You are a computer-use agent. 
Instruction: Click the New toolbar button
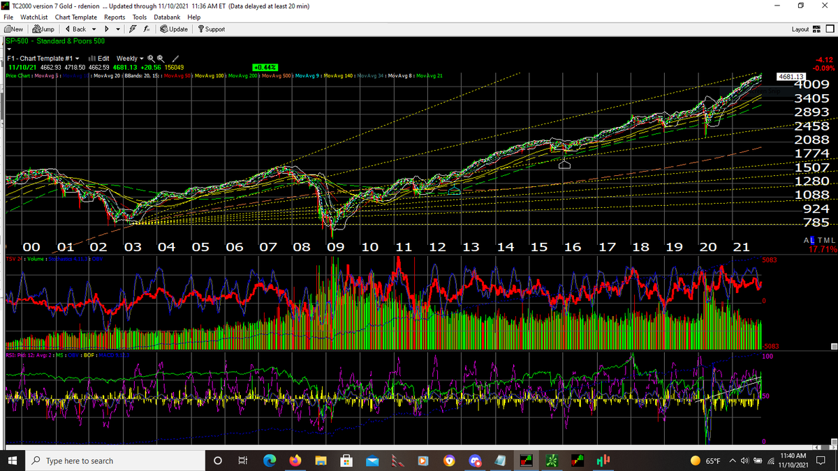click(14, 29)
